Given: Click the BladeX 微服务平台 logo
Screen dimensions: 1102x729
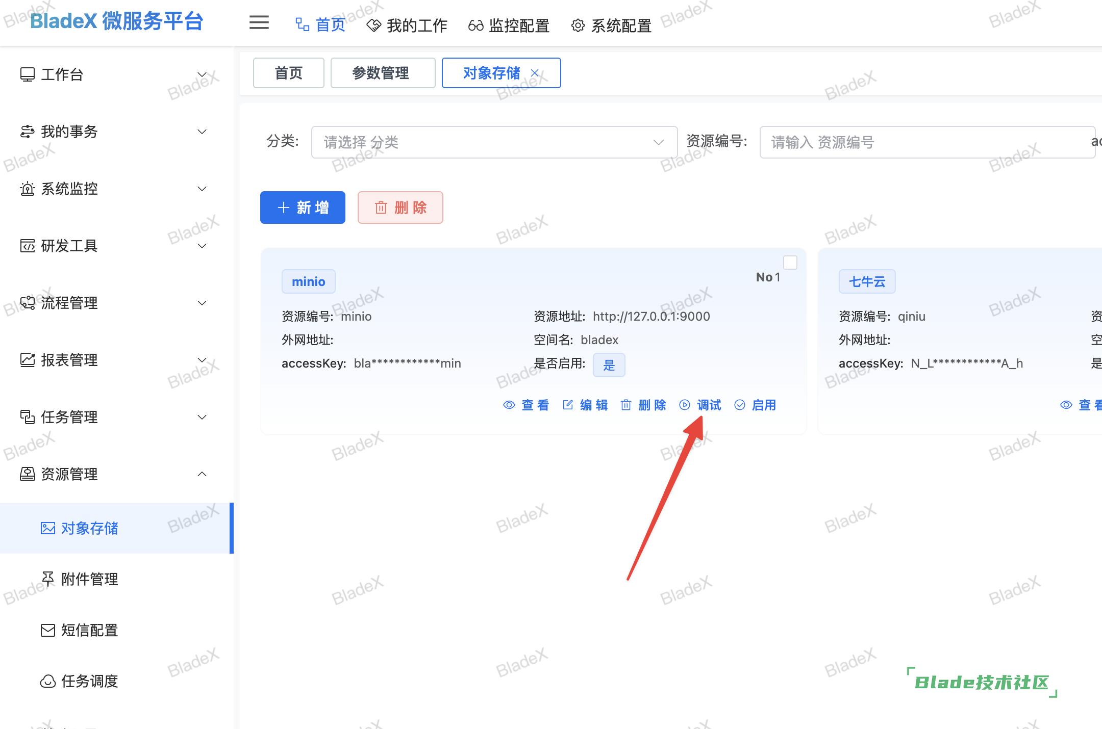Looking at the screenshot, I should point(117,21).
